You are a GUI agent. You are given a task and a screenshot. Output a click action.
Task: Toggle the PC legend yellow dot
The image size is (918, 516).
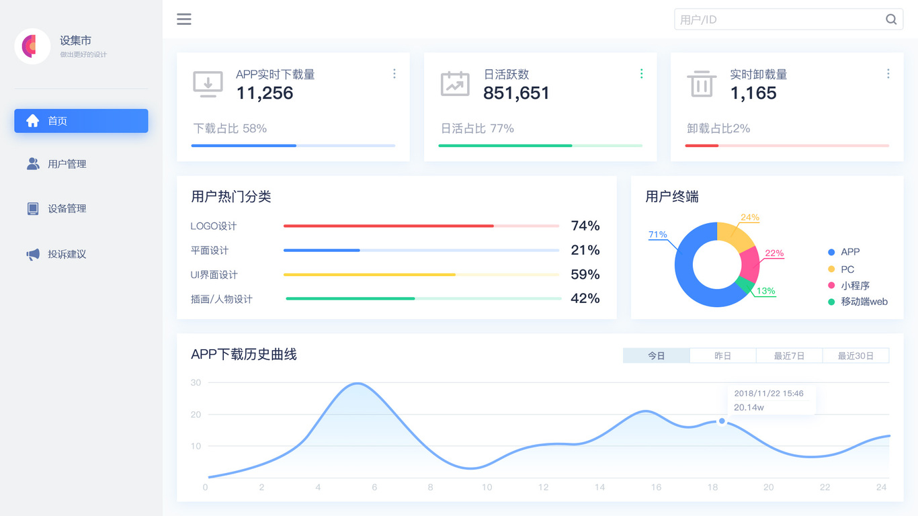coord(831,269)
